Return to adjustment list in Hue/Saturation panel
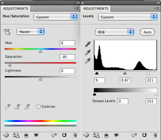Screen dimensions: 161x140 [6, 135]
